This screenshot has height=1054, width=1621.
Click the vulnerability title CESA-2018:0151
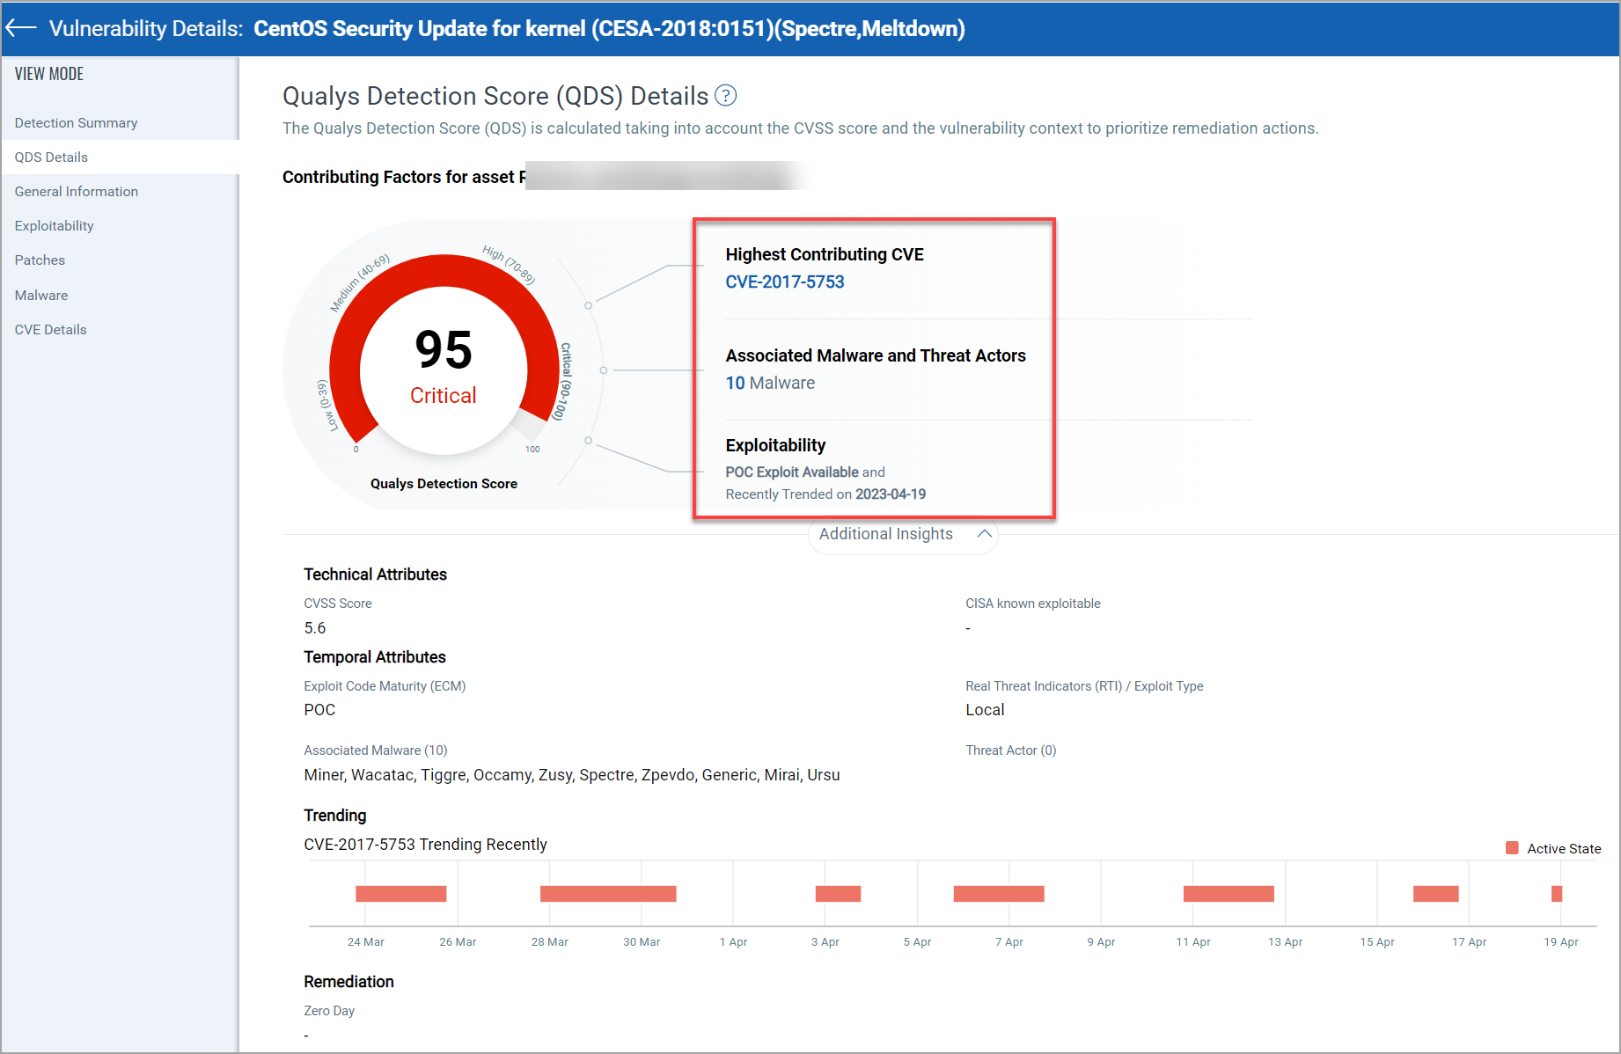click(609, 29)
